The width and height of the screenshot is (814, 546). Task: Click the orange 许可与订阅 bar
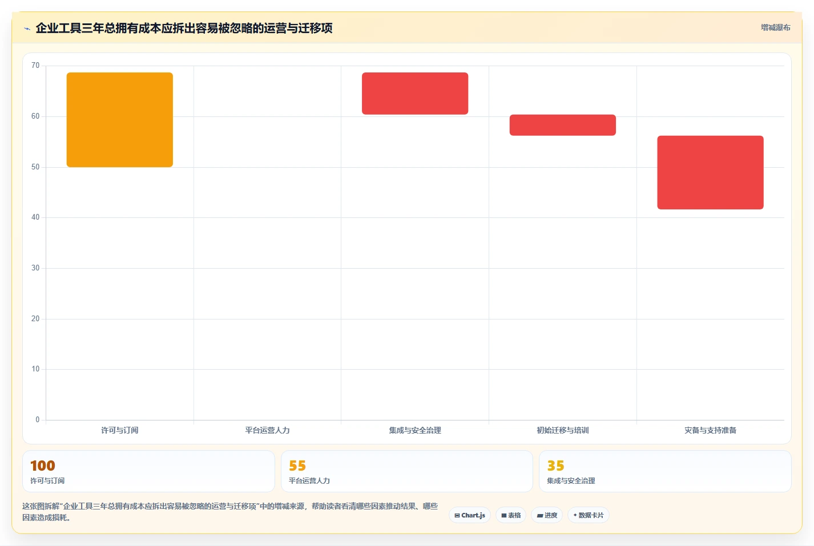click(120, 120)
